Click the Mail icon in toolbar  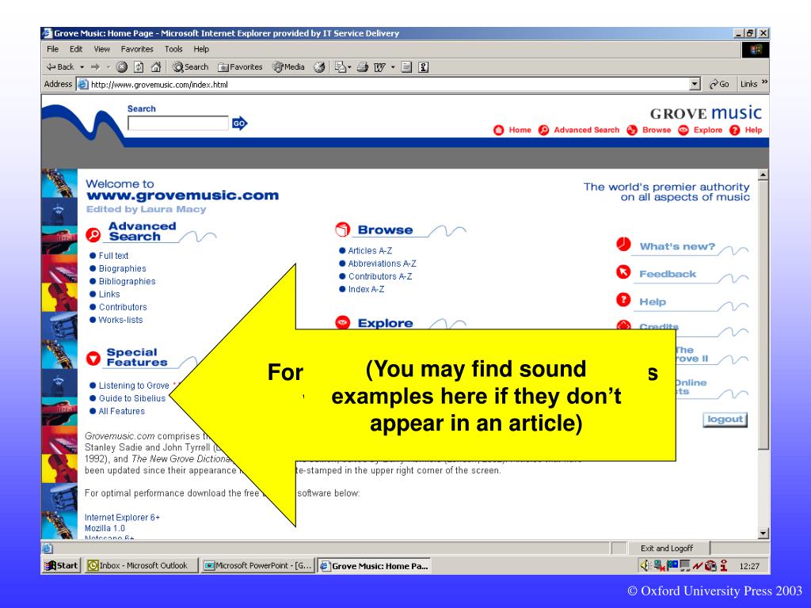pos(340,67)
